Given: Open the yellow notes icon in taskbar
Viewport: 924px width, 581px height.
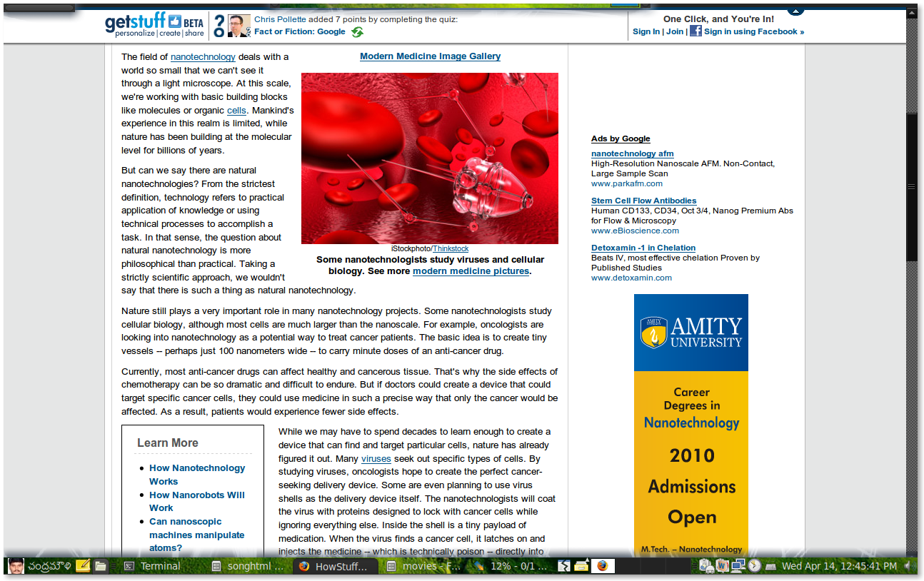Looking at the screenshot, I should pos(83,566).
